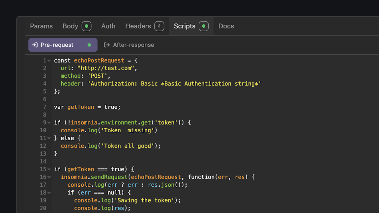
Task: Switch to the Params tab
Action: coord(41,26)
